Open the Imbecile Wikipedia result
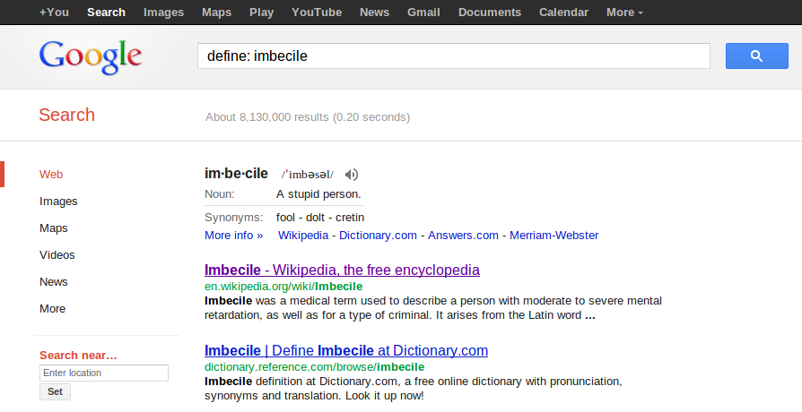Image resolution: width=802 pixels, height=412 pixels. pos(342,270)
